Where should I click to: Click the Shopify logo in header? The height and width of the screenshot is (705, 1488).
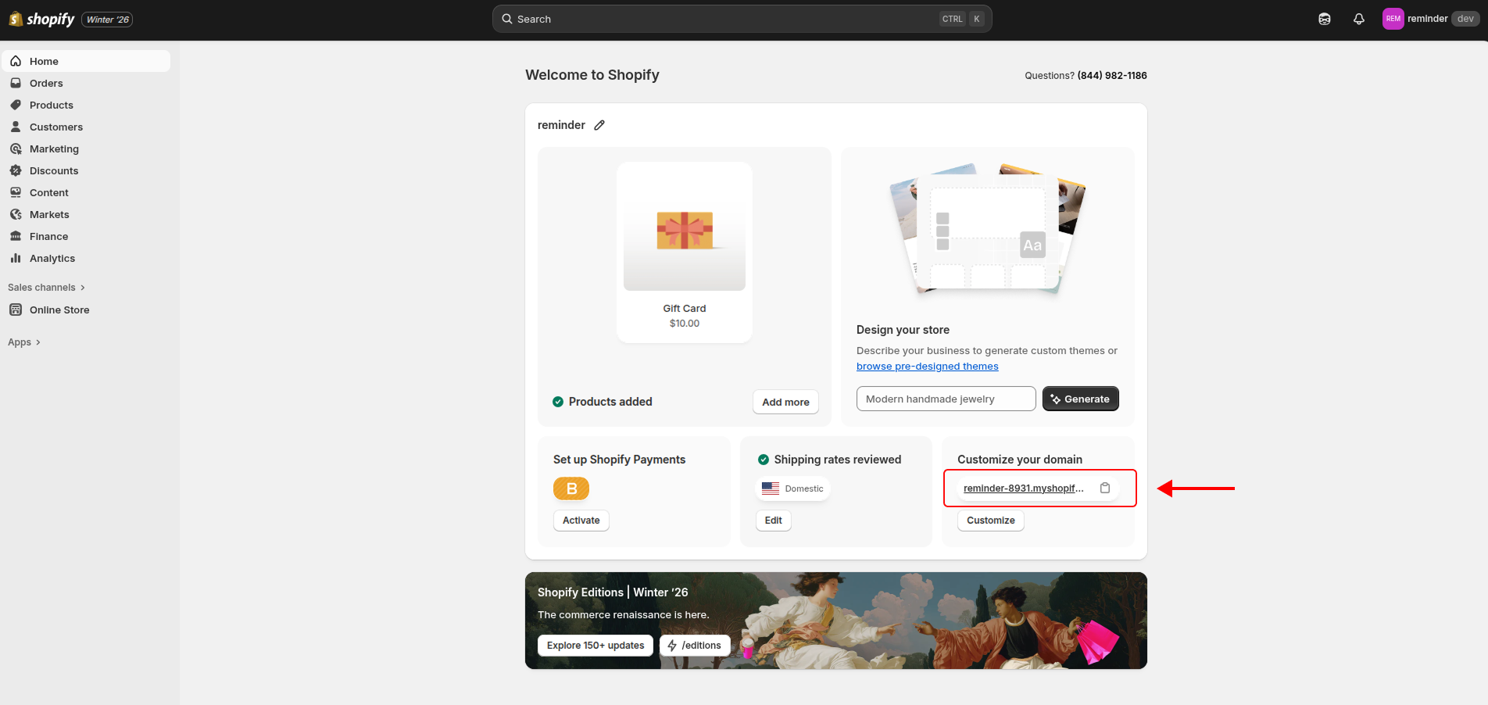(x=42, y=19)
